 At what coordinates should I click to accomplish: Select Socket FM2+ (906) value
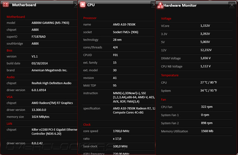tap(125, 32)
